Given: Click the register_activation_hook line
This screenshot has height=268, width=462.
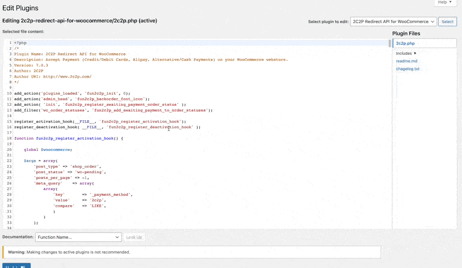Looking at the screenshot, I should (x=100, y=121).
